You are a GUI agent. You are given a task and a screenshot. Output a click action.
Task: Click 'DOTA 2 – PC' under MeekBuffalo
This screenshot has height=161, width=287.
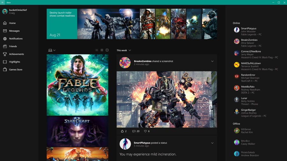tap(248, 93)
